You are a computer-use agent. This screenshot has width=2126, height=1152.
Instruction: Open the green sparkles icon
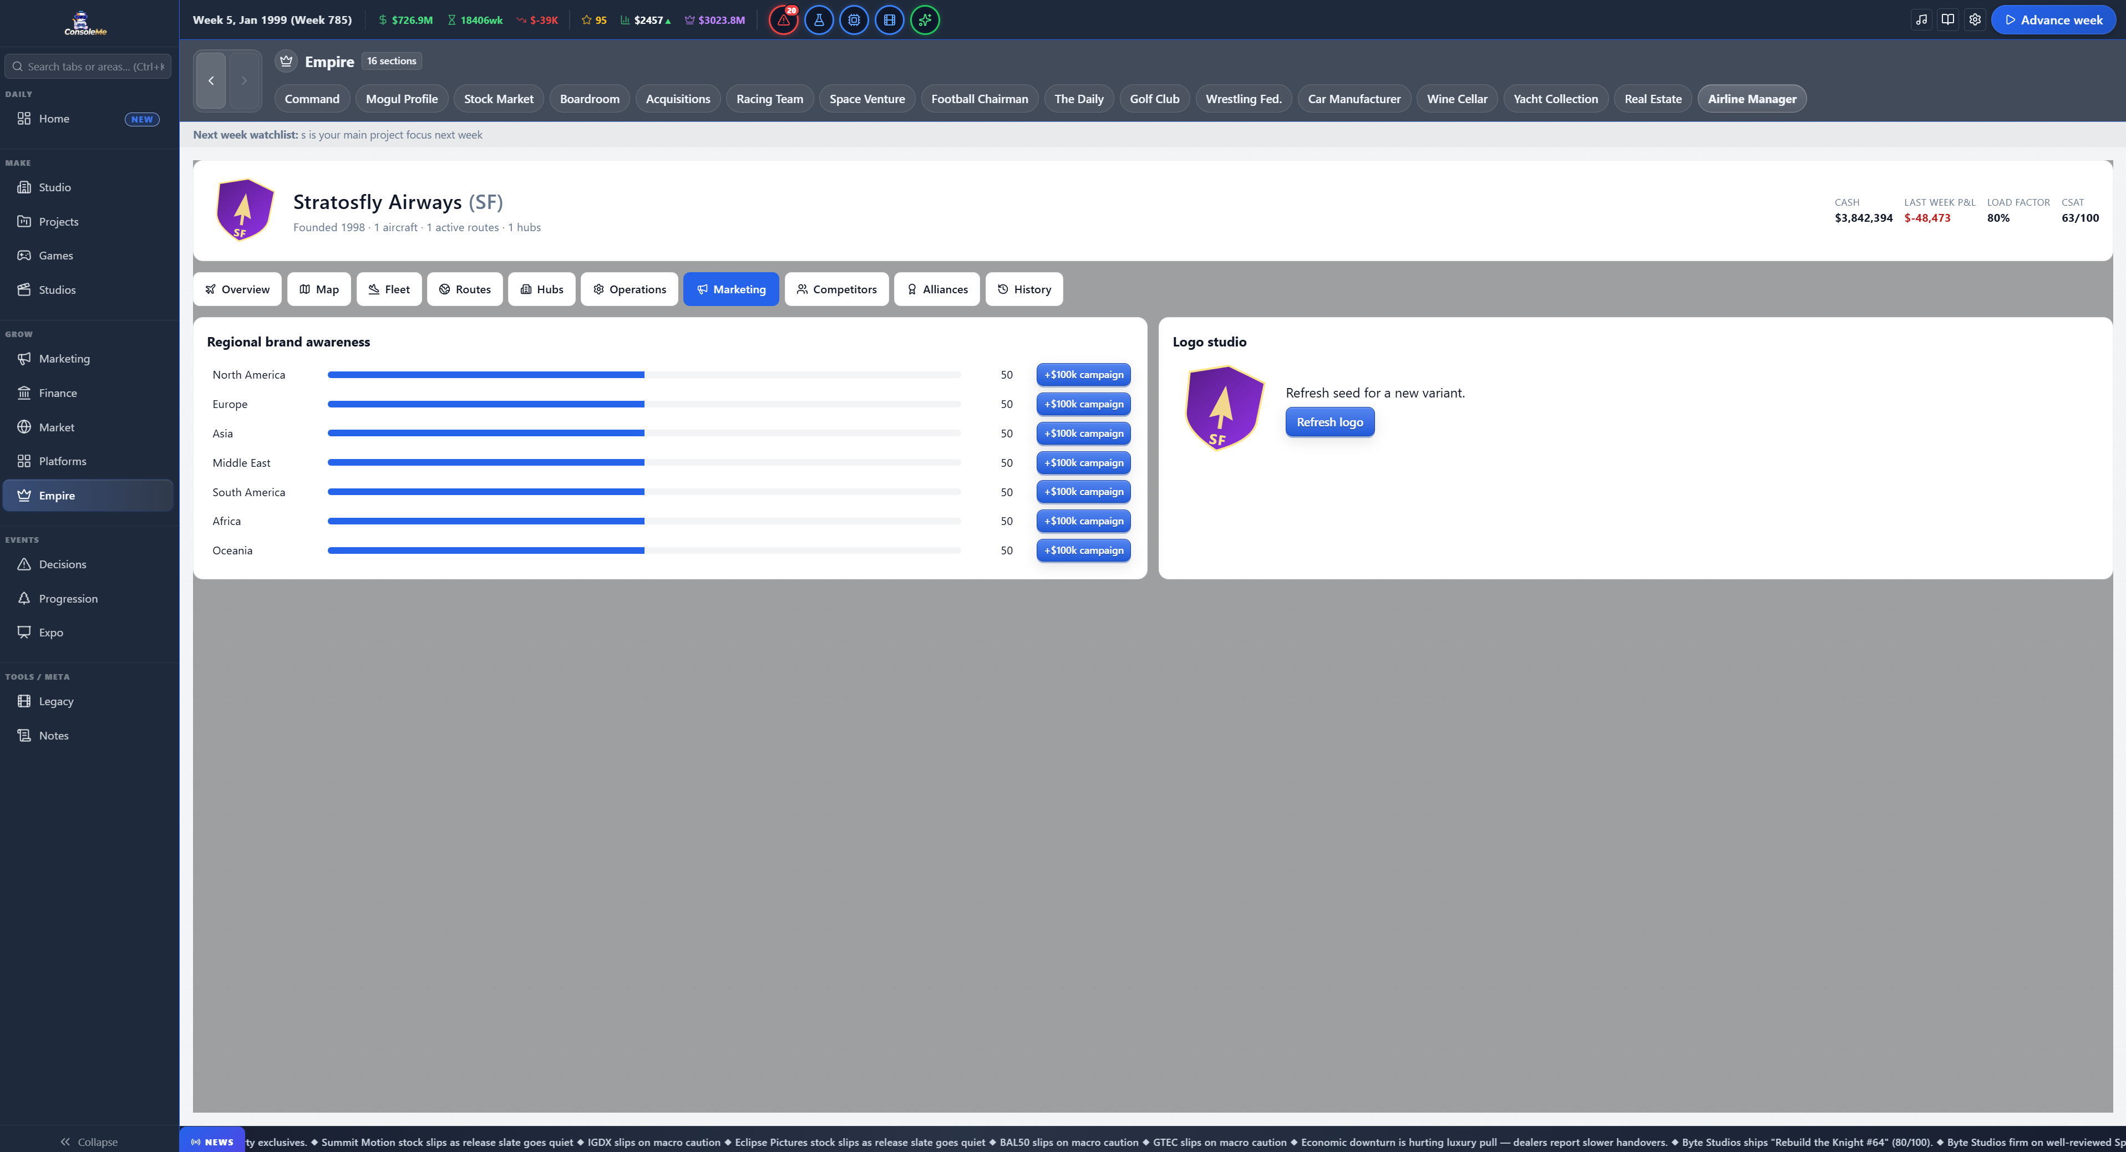(925, 20)
